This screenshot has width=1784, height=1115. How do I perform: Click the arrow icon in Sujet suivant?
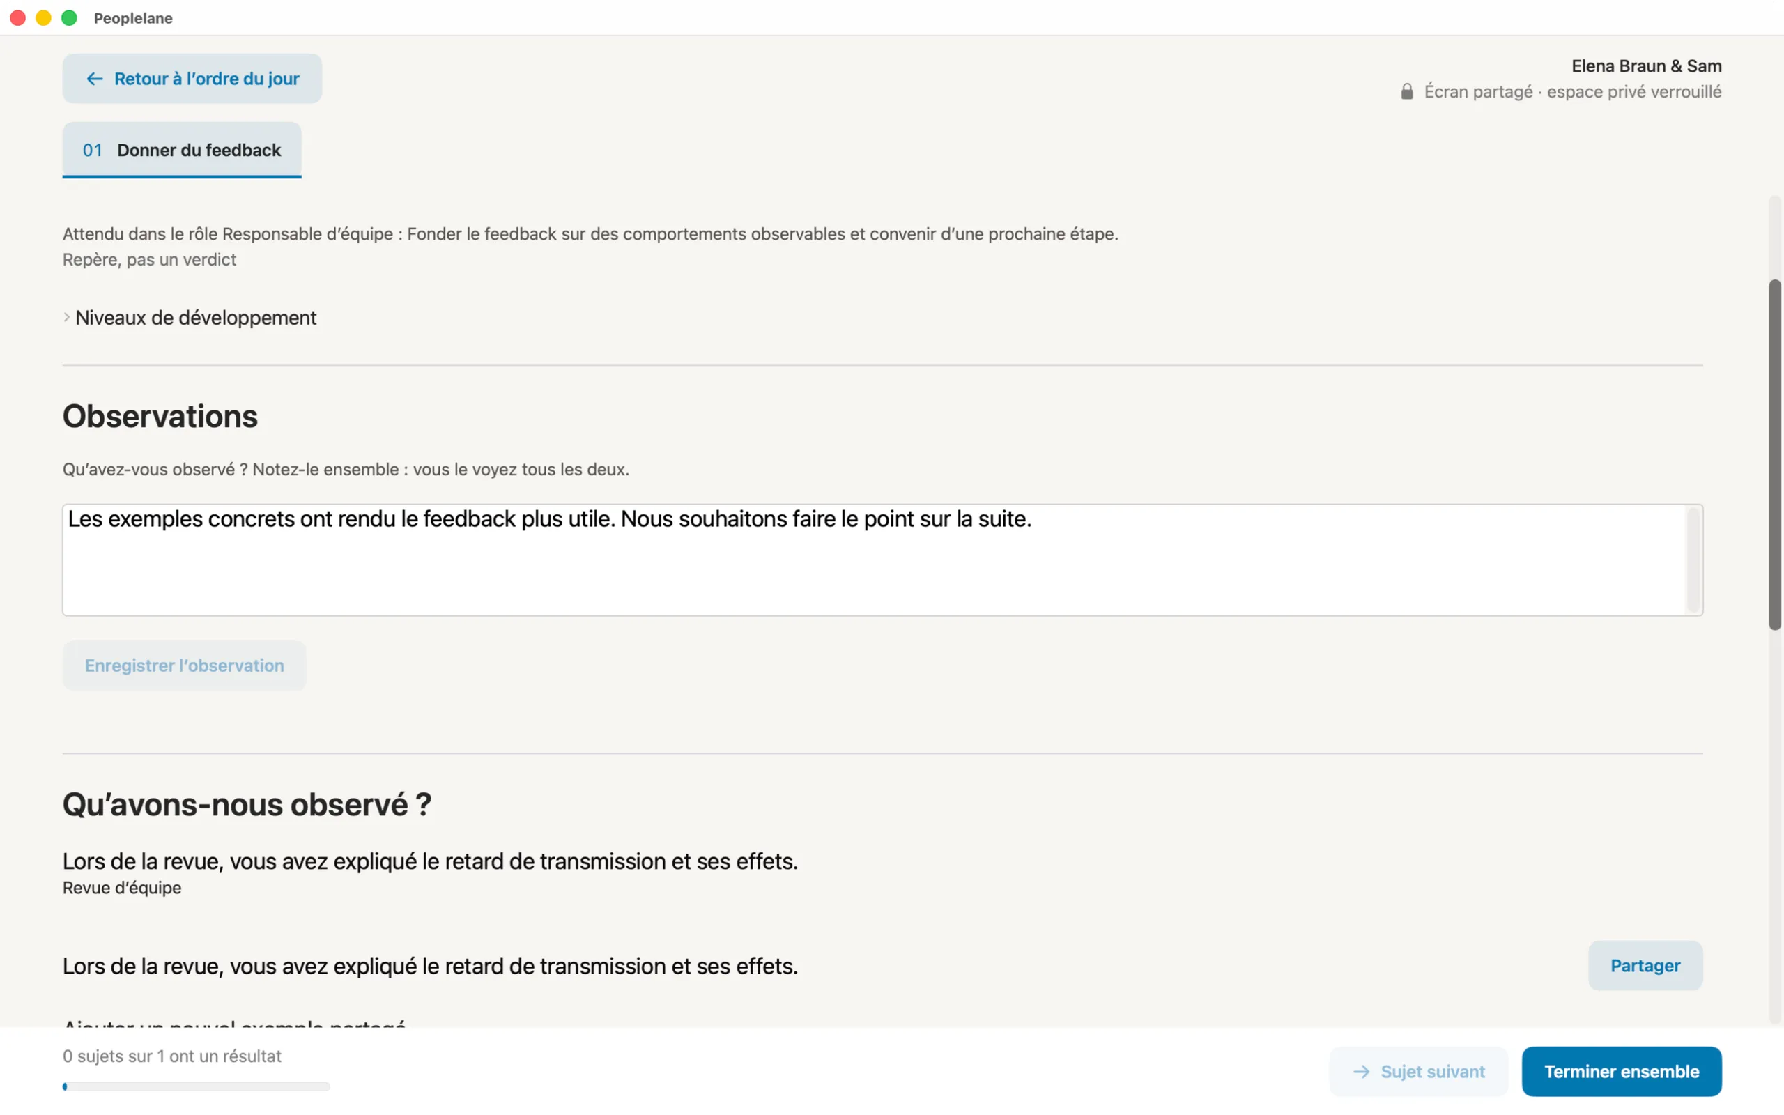pyautogui.click(x=1361, y=1072)
